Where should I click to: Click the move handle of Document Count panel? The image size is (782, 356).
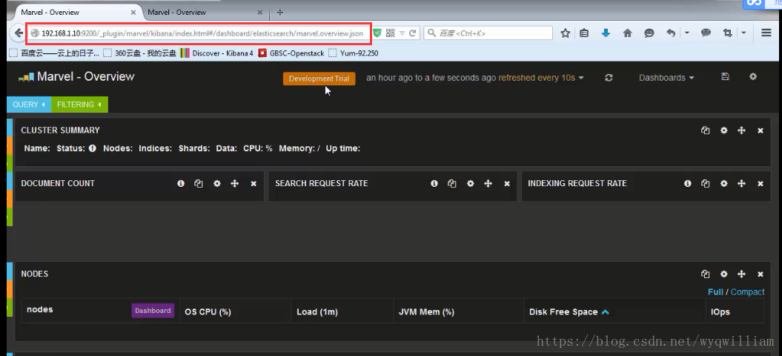(x=235, y=184)
